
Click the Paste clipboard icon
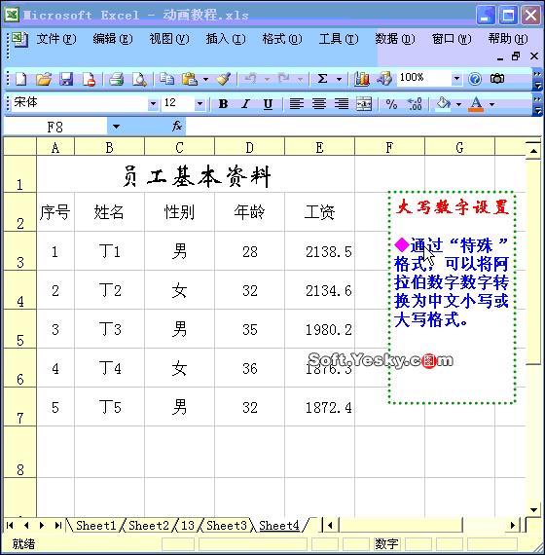pyautogui.click(x=190, y=79)
